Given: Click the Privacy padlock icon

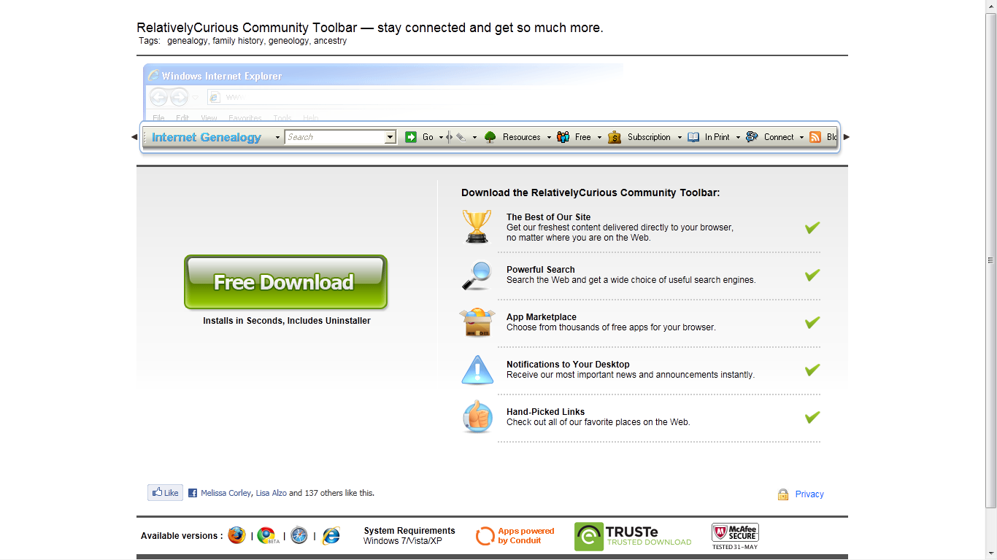Looking at the screenshot, I should [x=783, y=494].
